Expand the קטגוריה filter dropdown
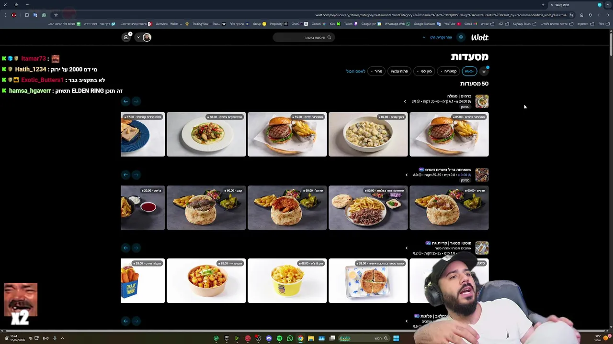613x344 pixels. [448, 71]
